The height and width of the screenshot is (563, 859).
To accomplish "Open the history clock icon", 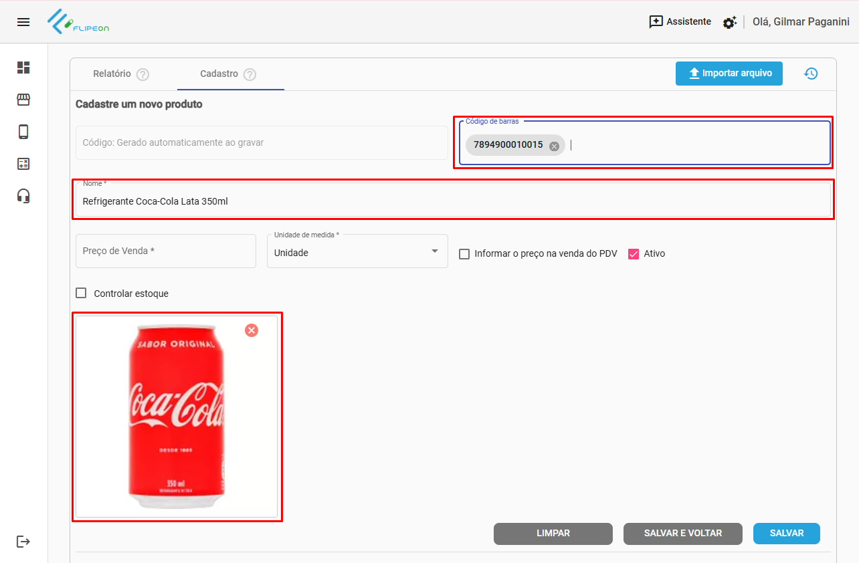I will click(811, 74).
